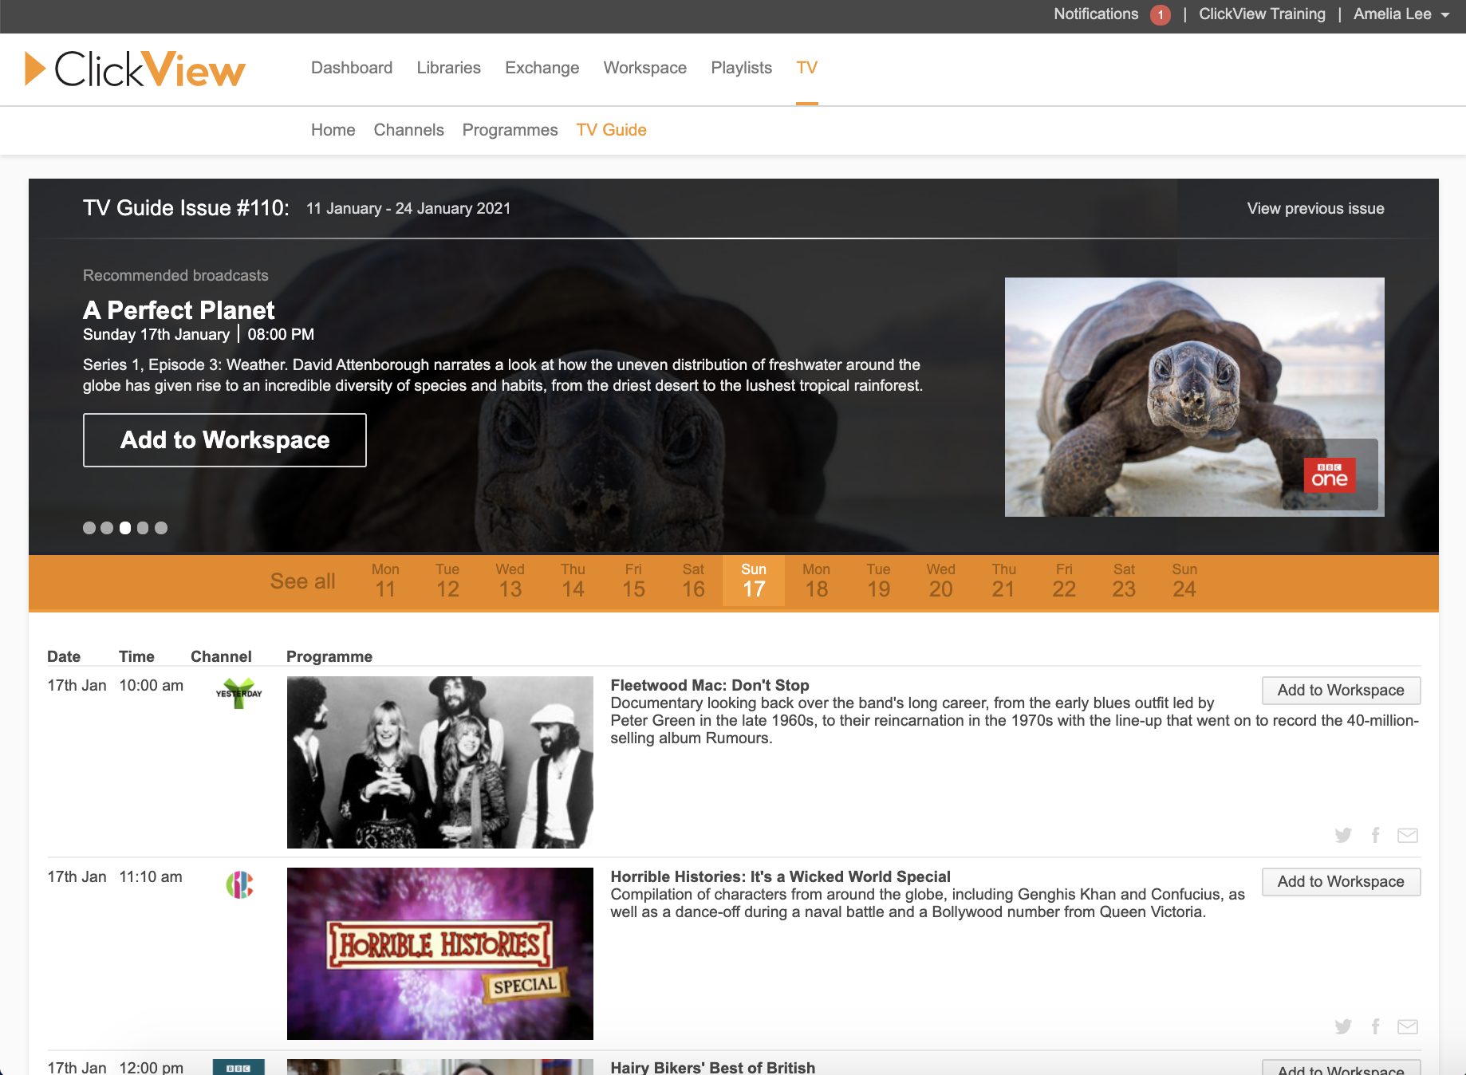
Task: Go to TV Home sub-tab
Action: [333, 130]
